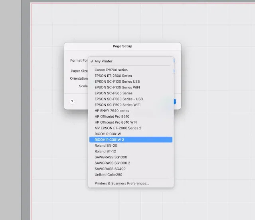Select HP Officejet Pro 8610
This screenshot has height=220, width=255.
click(131, 116)
